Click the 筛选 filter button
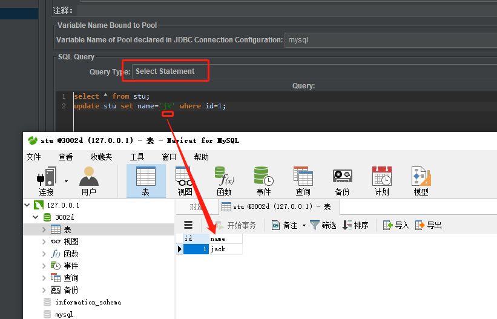The image size is (497, 319). click(x=323, y=225)
